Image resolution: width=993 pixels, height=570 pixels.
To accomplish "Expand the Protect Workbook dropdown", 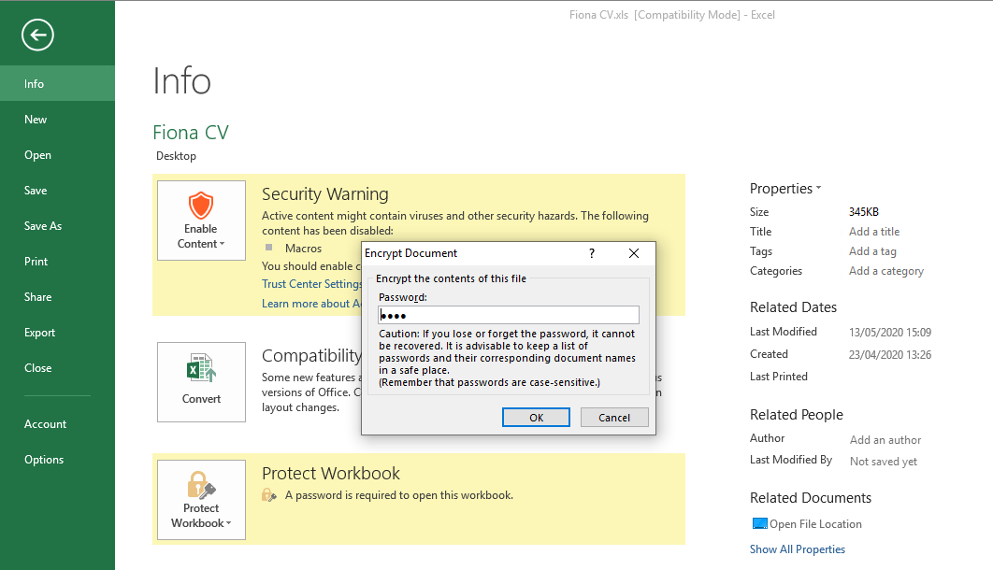I will [201, 500].
